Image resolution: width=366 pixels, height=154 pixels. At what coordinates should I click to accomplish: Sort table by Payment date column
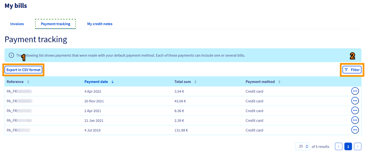112,82
